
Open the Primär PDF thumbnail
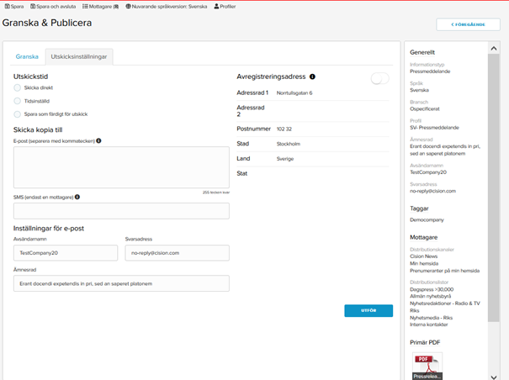[x=427, y=366]
